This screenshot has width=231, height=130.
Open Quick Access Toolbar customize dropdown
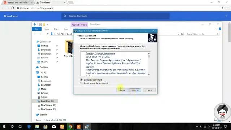pos(47,25)
